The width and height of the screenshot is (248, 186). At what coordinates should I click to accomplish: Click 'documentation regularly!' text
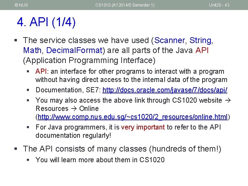73,136
